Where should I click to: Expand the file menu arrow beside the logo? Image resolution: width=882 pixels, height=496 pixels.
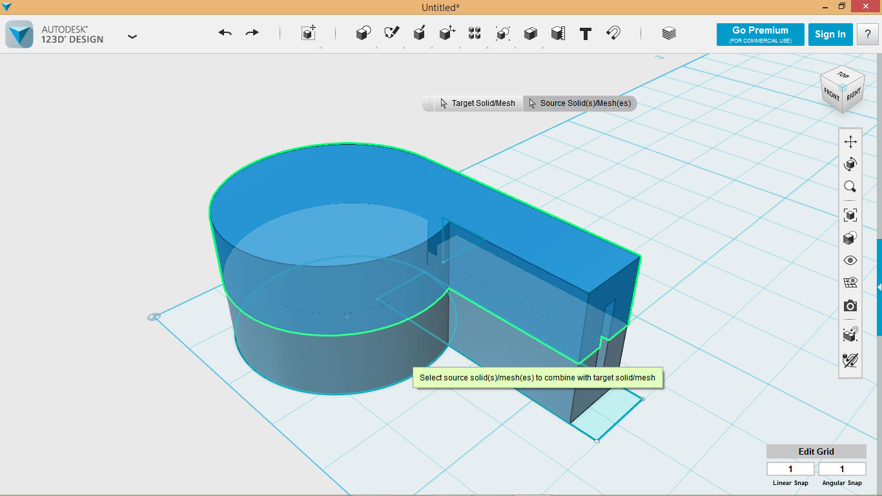coord(132,37)
